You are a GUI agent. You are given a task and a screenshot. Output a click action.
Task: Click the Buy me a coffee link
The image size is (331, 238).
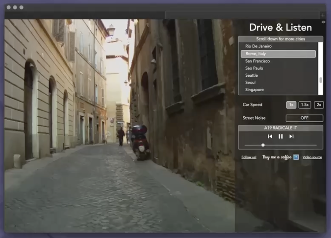click(x=277, y=157)
